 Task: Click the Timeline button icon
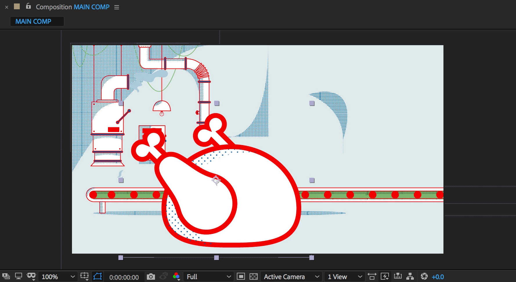pos(398,276)
